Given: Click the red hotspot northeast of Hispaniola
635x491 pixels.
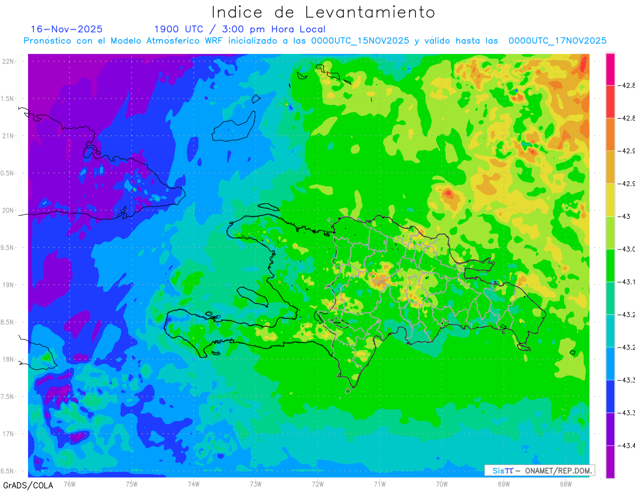Looking at the screenshot, I should coord(449,193).
